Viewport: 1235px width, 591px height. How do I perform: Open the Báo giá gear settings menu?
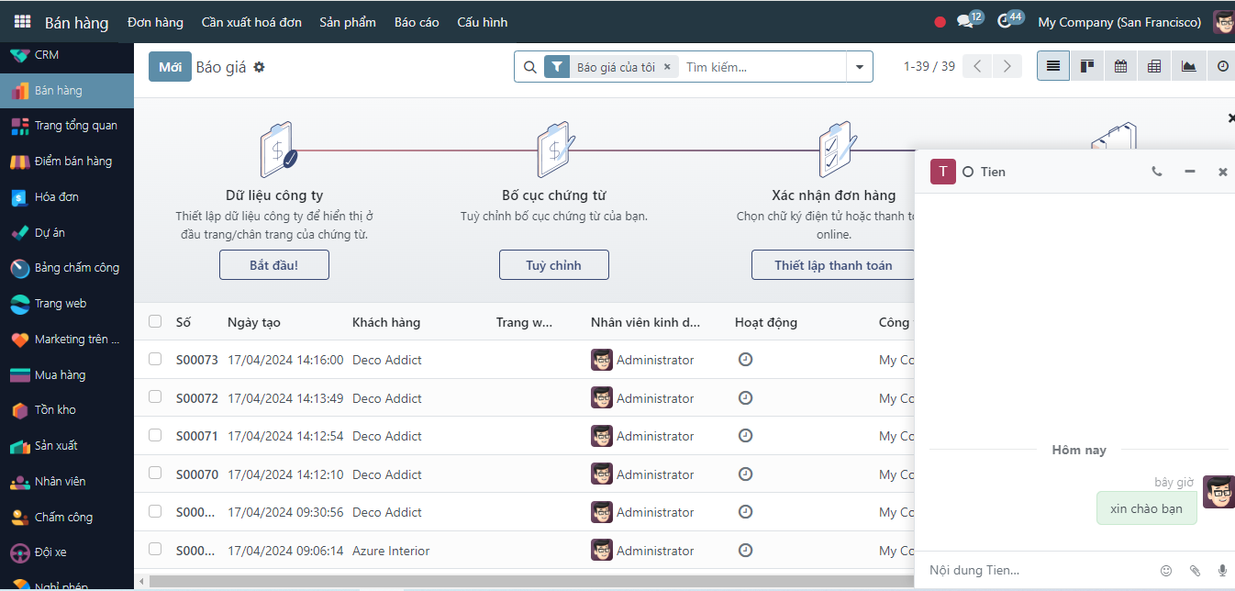[260, 67]
